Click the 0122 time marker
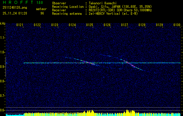183x116 pixels. pyautogui.click(x=37, y=25)
